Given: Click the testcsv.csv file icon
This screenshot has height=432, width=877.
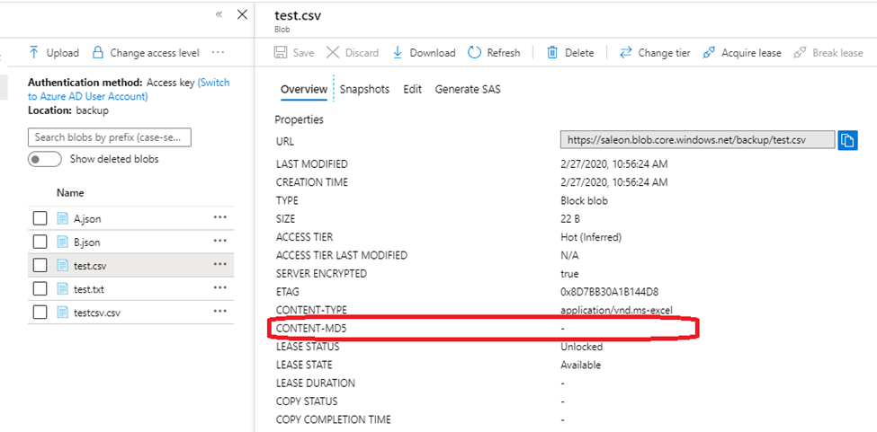Looking at the screenshot, I should (x=63, y=313).
